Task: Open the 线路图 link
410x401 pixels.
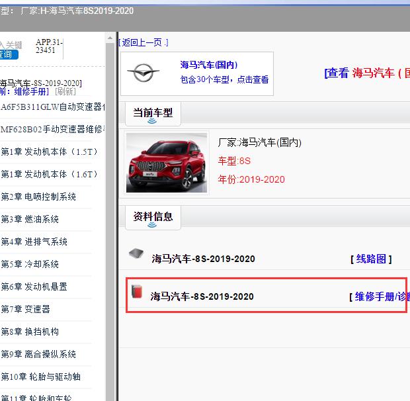Action: coord(371,259)
